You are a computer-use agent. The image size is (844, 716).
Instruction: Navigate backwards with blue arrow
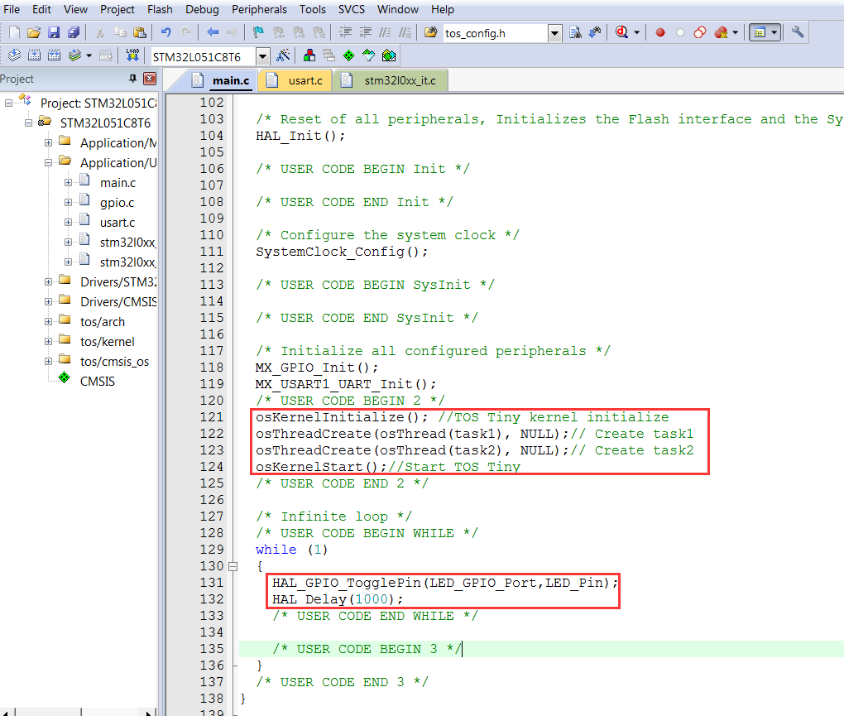click(x=213, y=33)
